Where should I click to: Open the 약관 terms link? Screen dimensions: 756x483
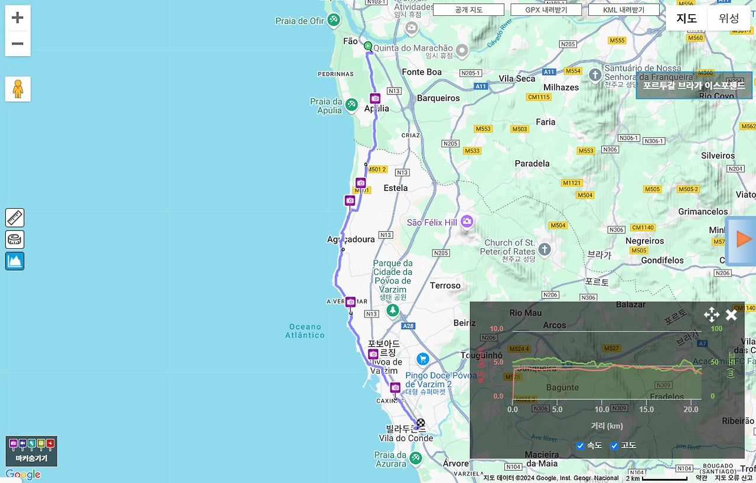coord(701,478)
